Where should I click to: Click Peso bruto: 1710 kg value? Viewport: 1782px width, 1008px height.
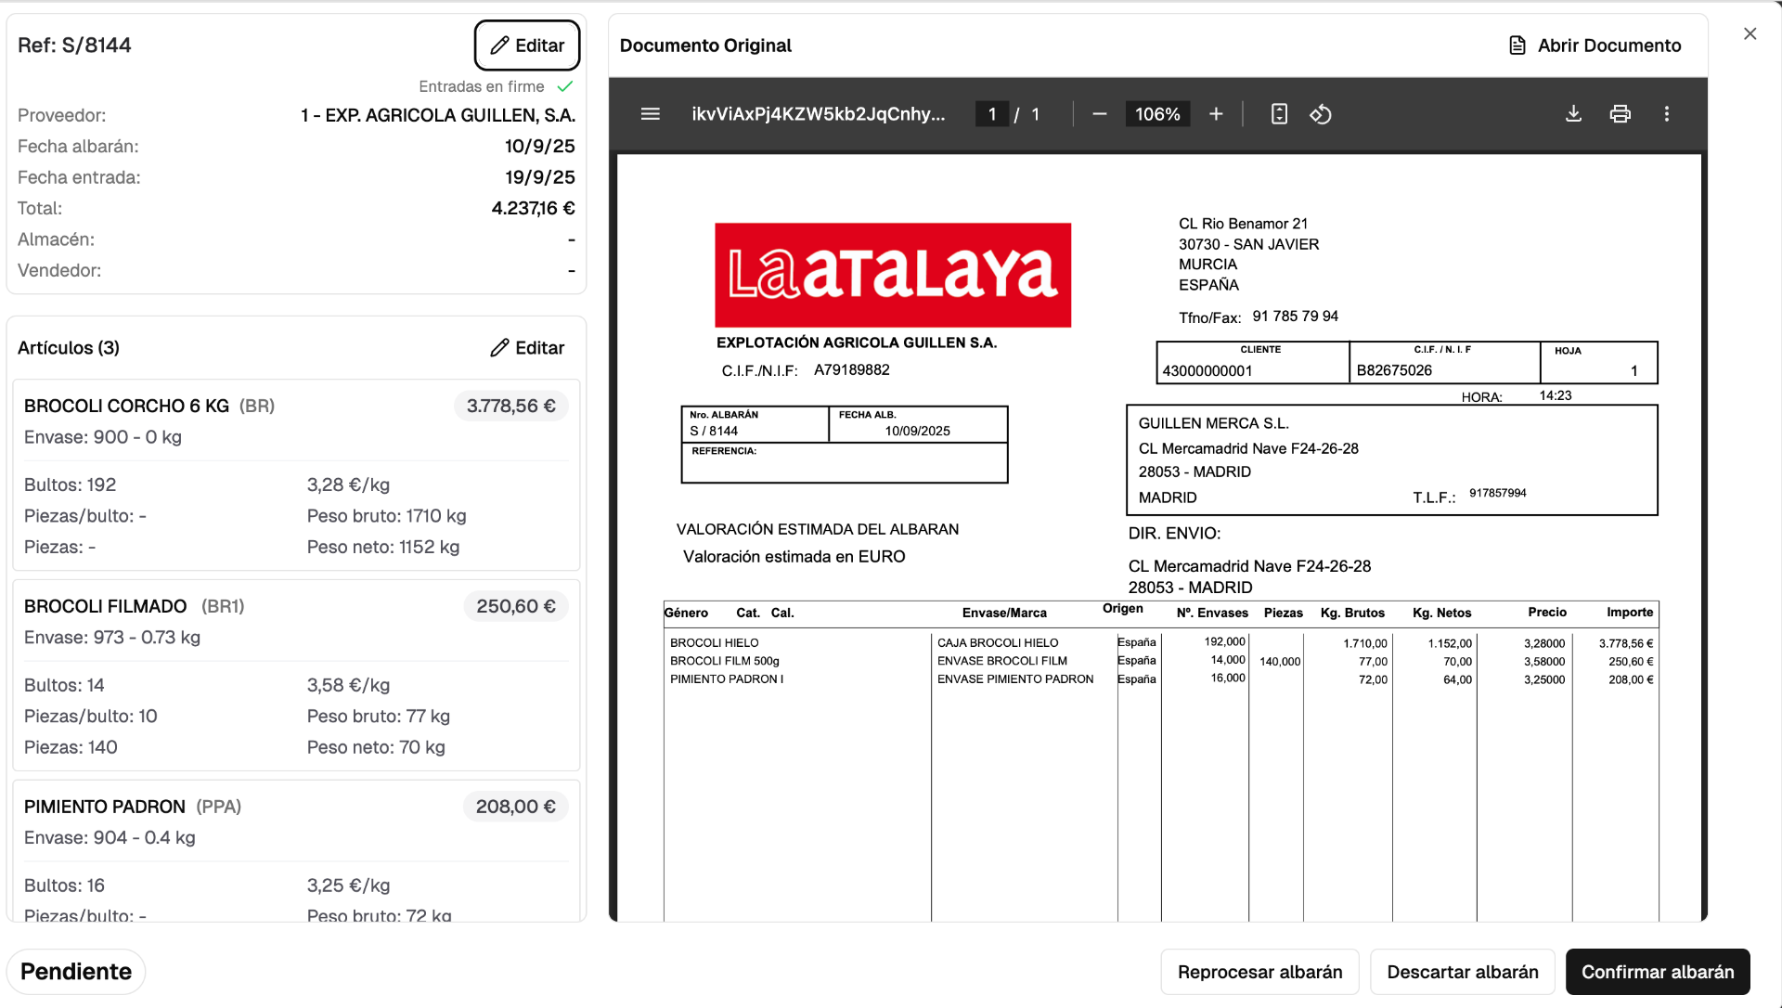pyautogui.click(x=387, y=516)
